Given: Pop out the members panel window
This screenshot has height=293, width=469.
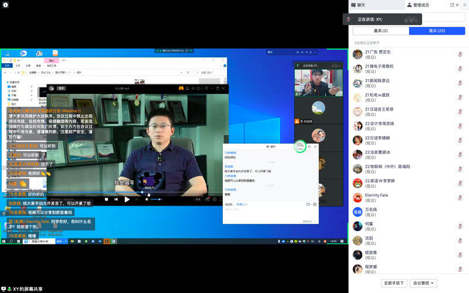Looking at the screenshot, I should 452,5.
